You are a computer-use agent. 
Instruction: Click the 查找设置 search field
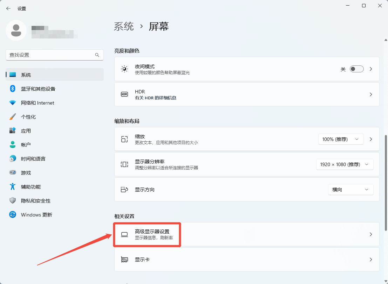(x=51, y=55)
